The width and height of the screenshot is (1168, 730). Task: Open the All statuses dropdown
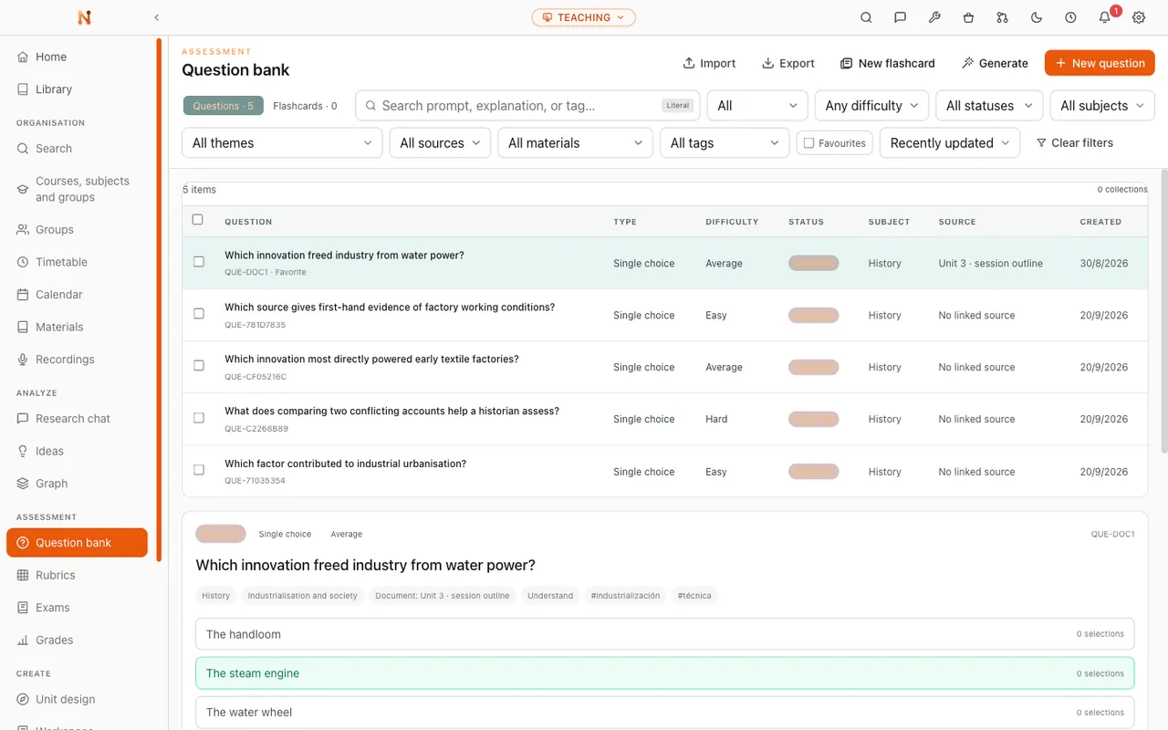[x=989, y=106]
